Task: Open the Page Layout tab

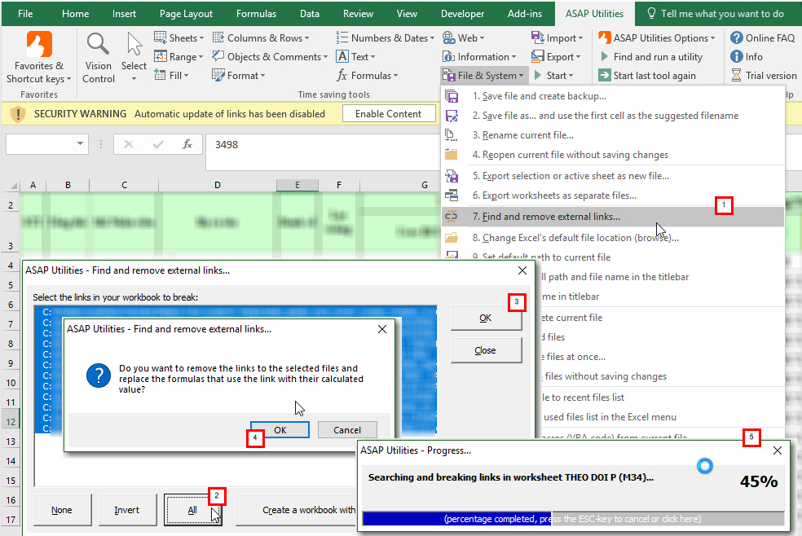Action: 186,14
